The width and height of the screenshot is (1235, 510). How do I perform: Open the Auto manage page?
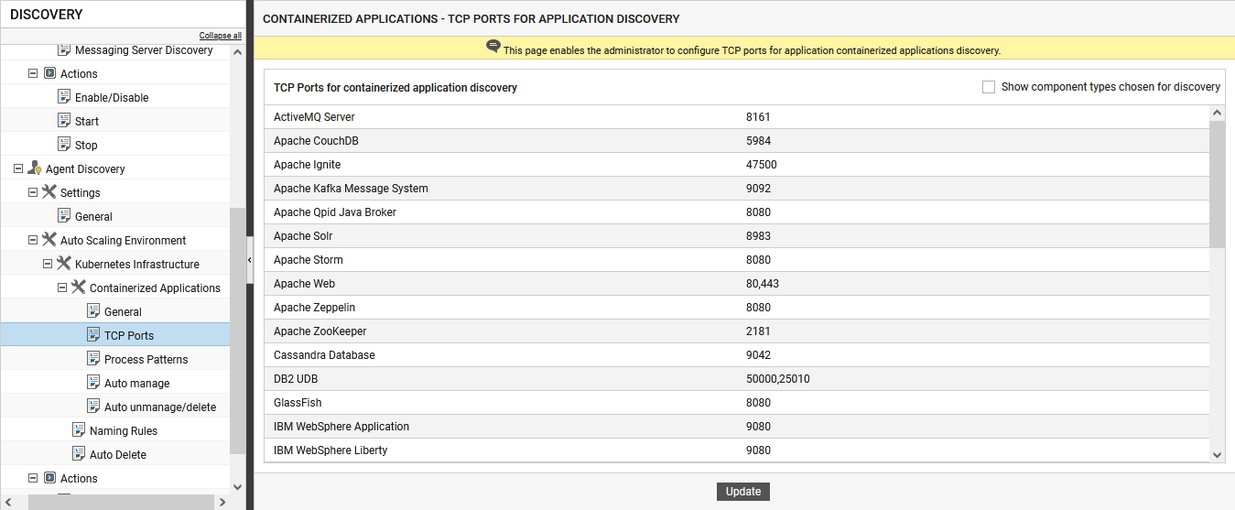pyautogui.click(x=137, y=384)
